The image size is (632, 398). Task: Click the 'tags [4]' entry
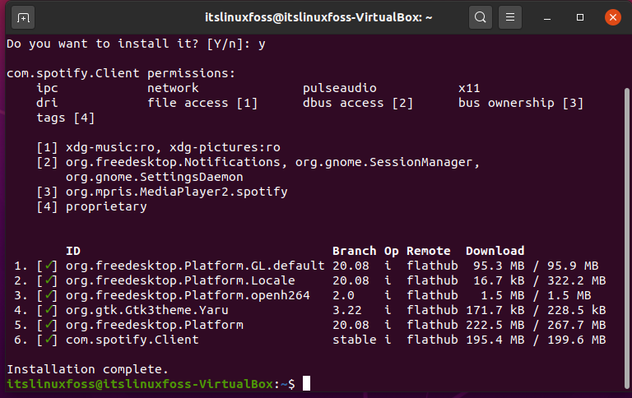66,118
